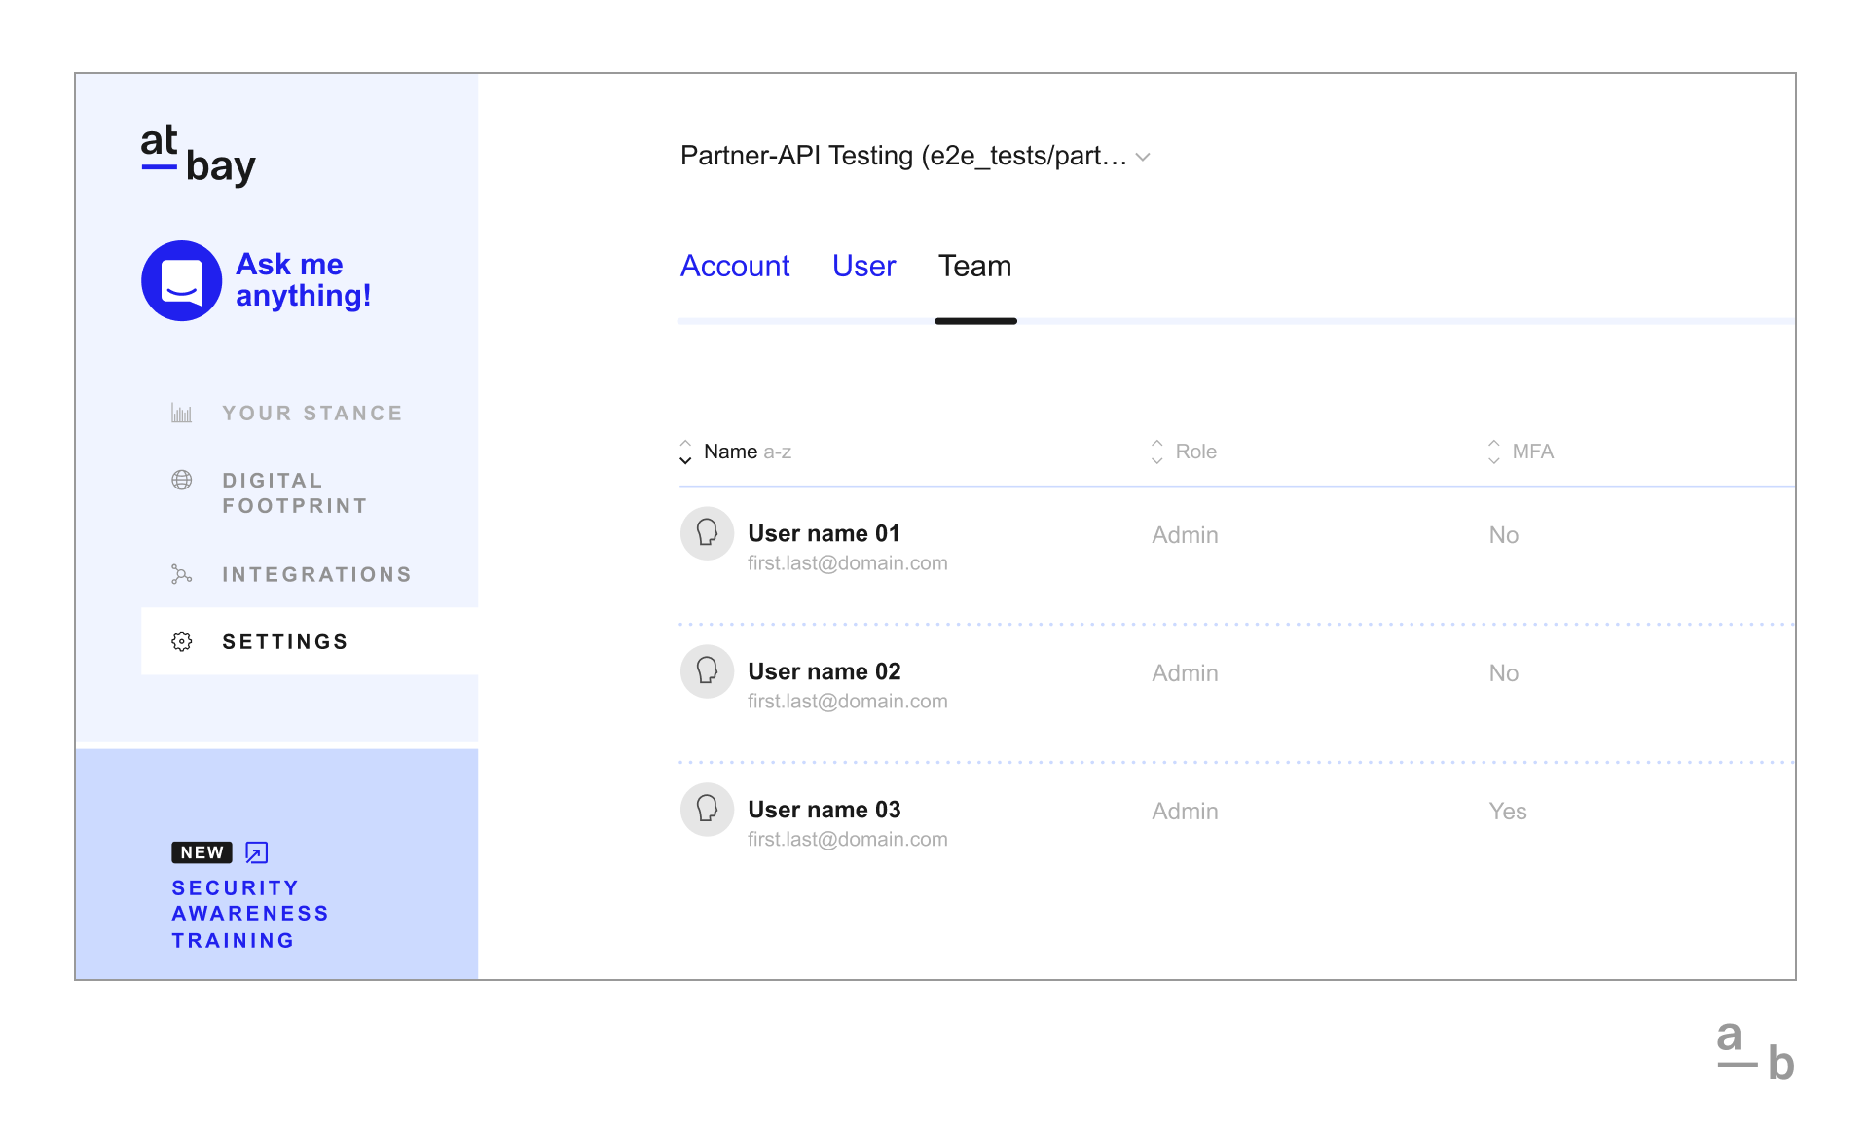Sort table using Role column arrows

[1156, 452]
